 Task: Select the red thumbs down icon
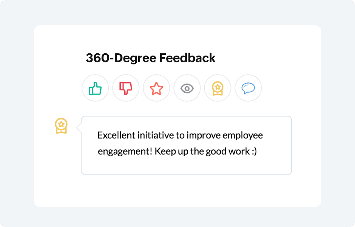[126, 89]
